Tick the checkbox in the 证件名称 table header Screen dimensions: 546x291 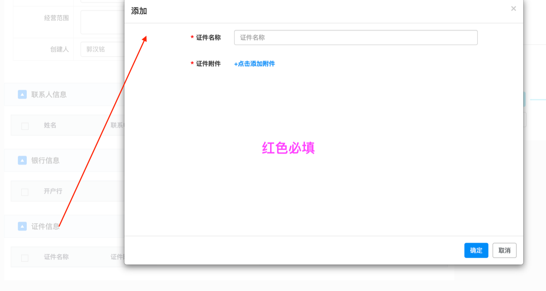coord(25,258)
